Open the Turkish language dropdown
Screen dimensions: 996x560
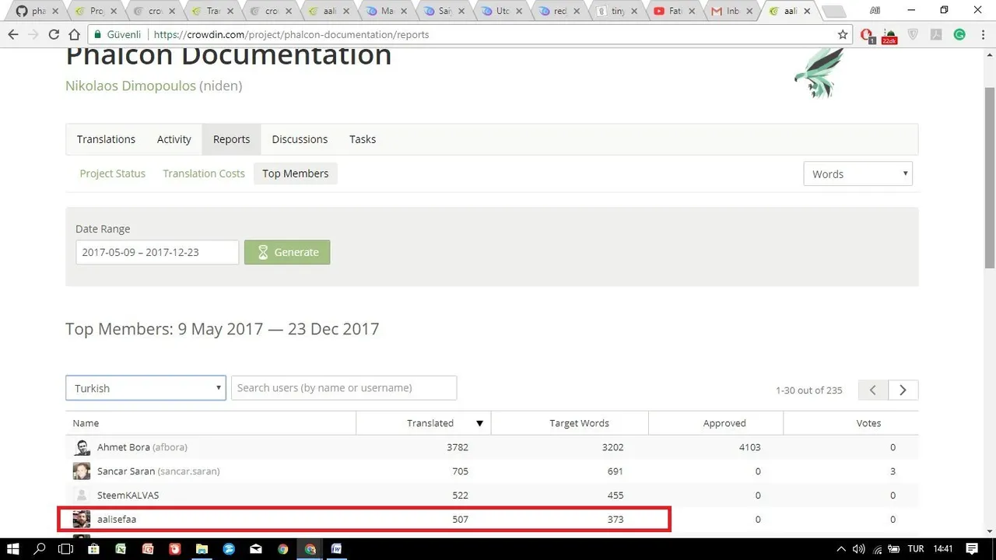(x=146, y=388)
